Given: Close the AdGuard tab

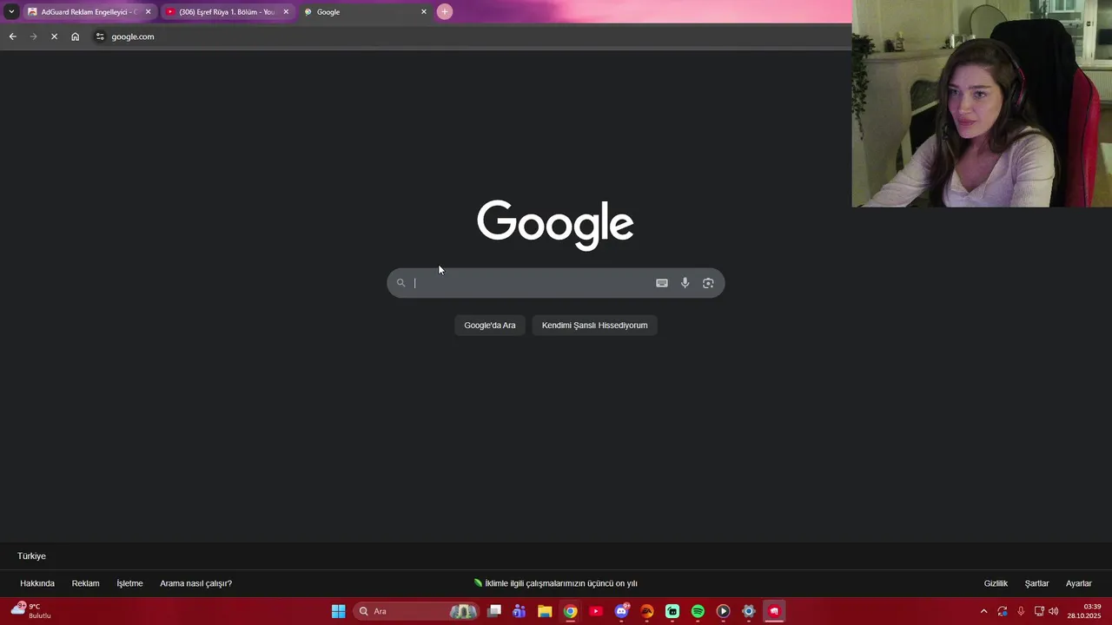Looking at the screenshot, I should (148, 12).
